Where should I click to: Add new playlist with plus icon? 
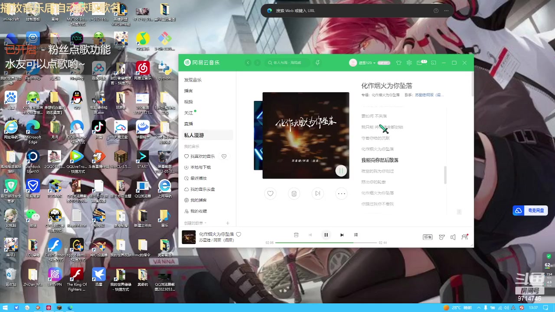pos(228,223)
